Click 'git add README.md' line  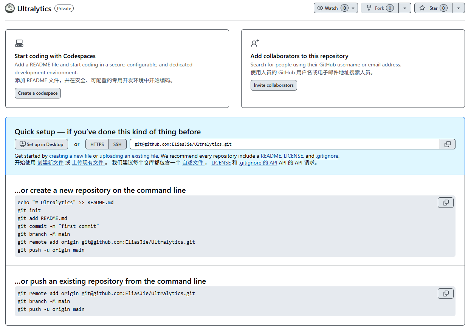pos(42,218)
